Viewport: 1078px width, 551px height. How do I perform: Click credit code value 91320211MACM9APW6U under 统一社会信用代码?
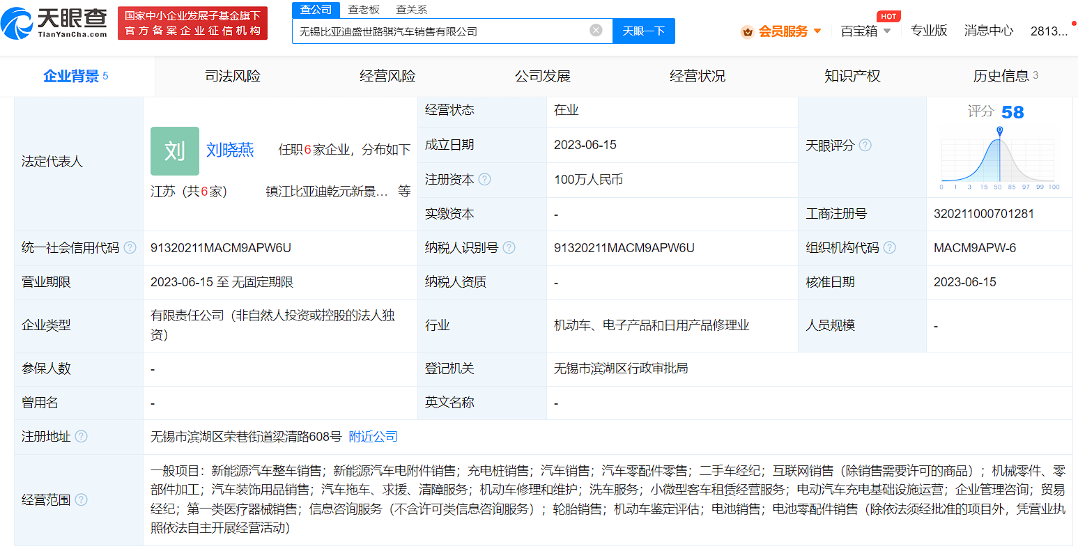[221, 247]
